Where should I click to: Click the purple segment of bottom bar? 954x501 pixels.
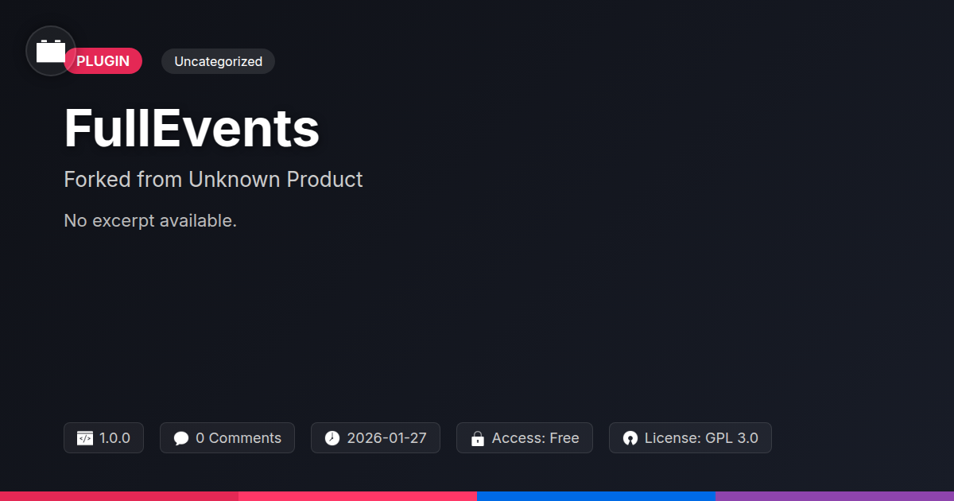tap(835, 496)
